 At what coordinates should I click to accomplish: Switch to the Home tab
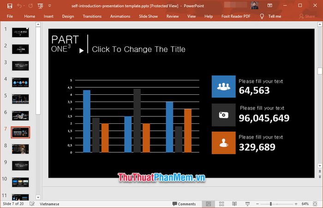tap(30, 16)
